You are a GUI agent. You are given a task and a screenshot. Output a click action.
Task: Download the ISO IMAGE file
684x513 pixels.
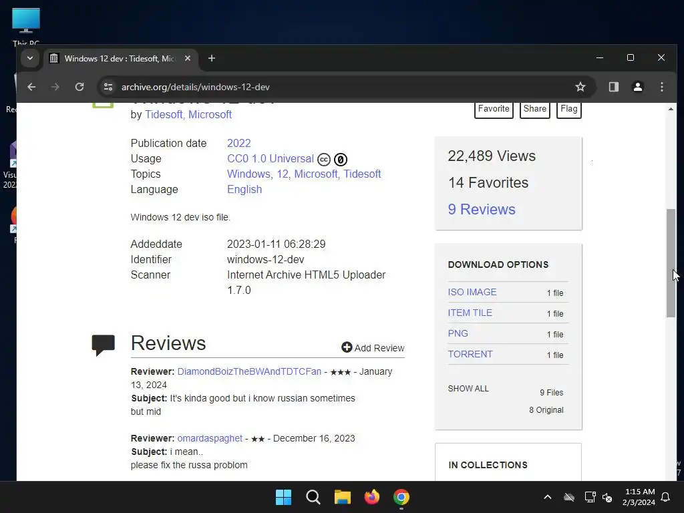pyautogui.click(x=472, y=292)
